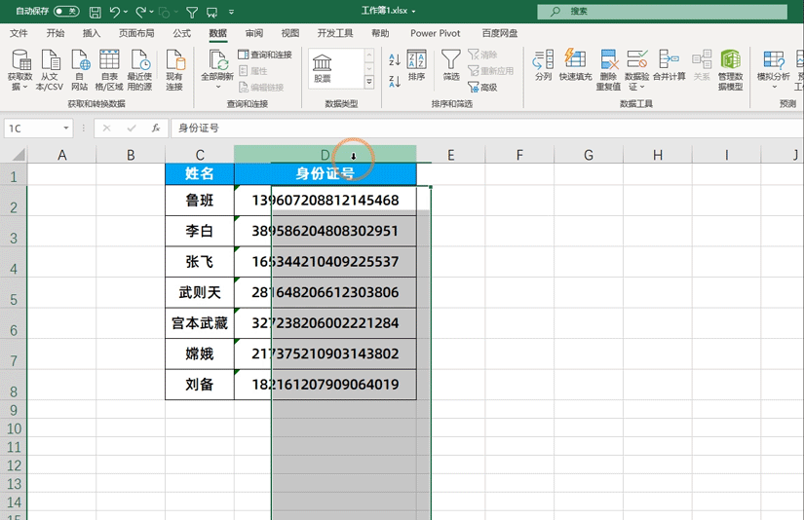
Task: Click Consolidate (合并计算) icon
Action: click(x=669, y=60)
